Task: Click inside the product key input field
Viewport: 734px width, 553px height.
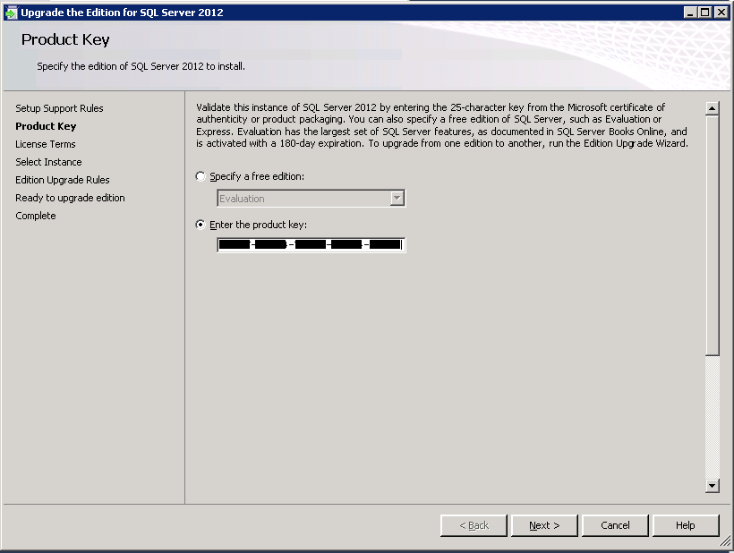Action: click(x=312, y=244)
